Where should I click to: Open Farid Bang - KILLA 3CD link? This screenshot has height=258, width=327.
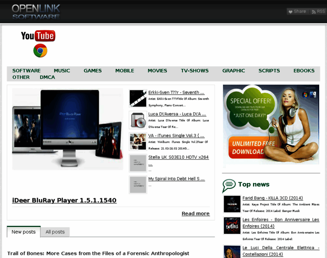pyautogui.click(x=273, y=198)
